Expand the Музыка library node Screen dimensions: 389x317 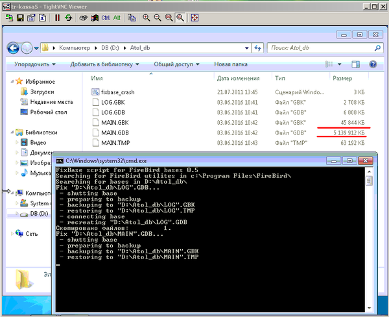pyautogui.click(x=17, y=173)
